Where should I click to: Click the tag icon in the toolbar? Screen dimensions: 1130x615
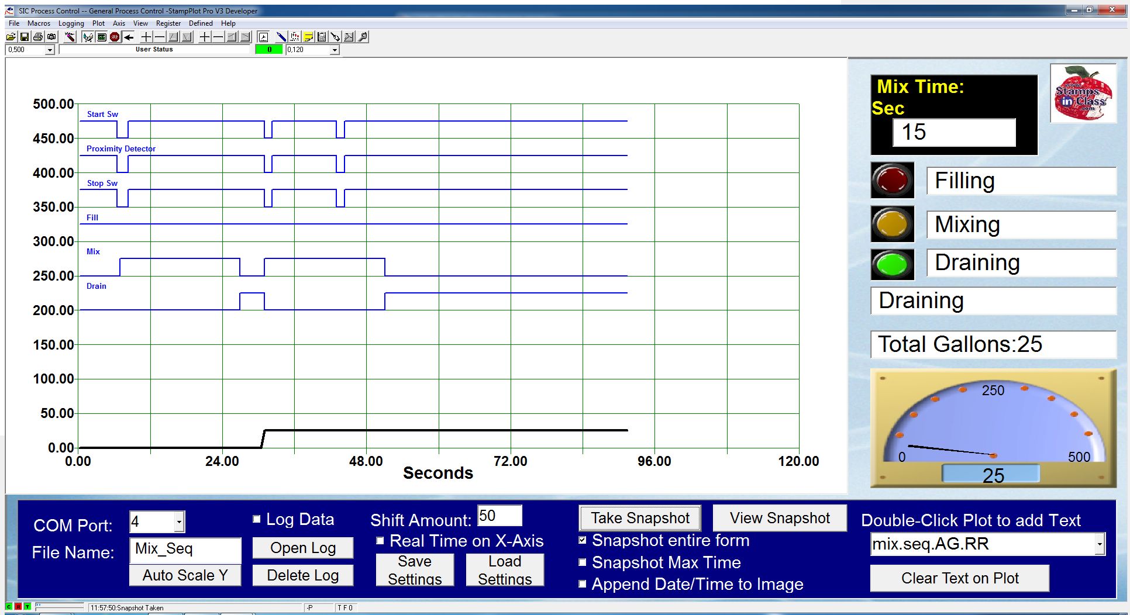(x=335, y=37)
